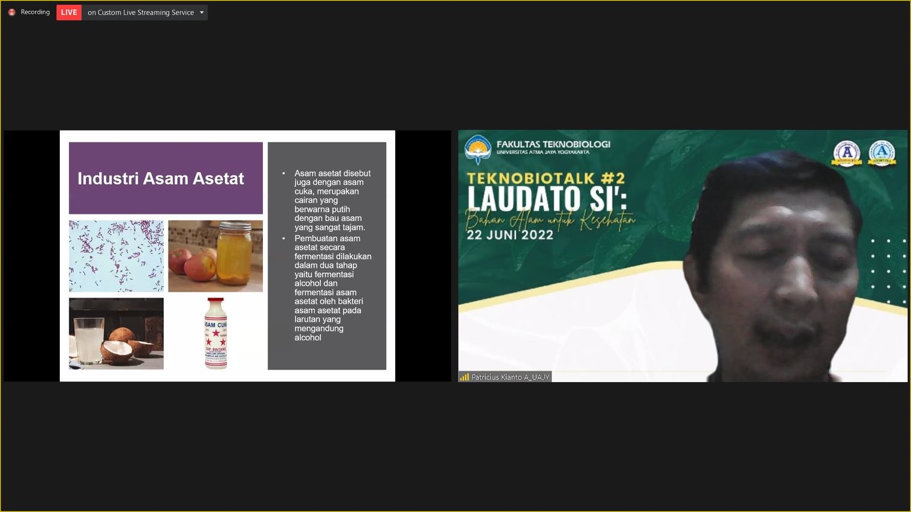Click the gray bullet text panel on slide

[x=327, y=256]
